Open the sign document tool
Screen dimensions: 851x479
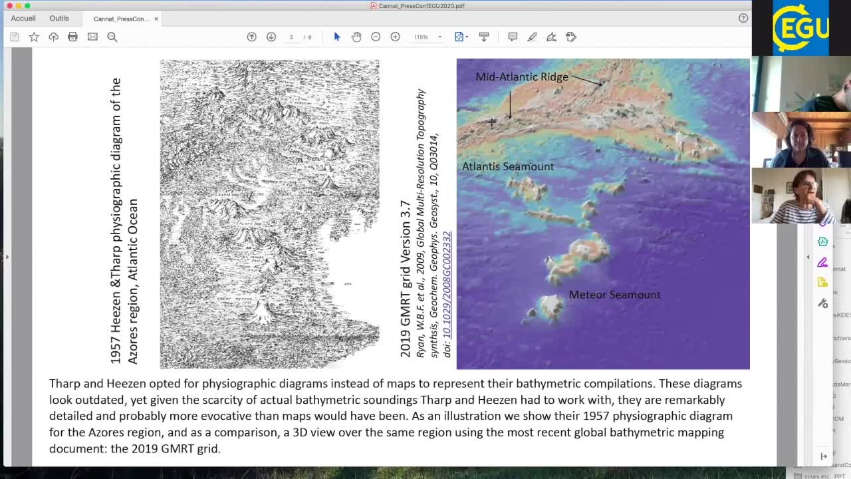[551, 37]
